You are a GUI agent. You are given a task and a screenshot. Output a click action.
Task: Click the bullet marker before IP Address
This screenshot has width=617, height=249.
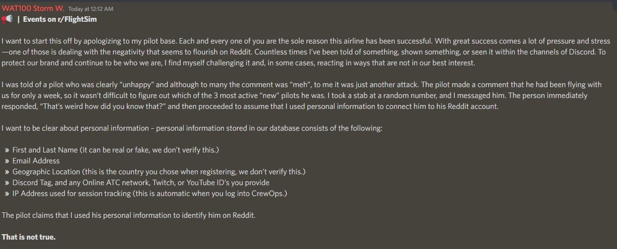coord(7,194)
